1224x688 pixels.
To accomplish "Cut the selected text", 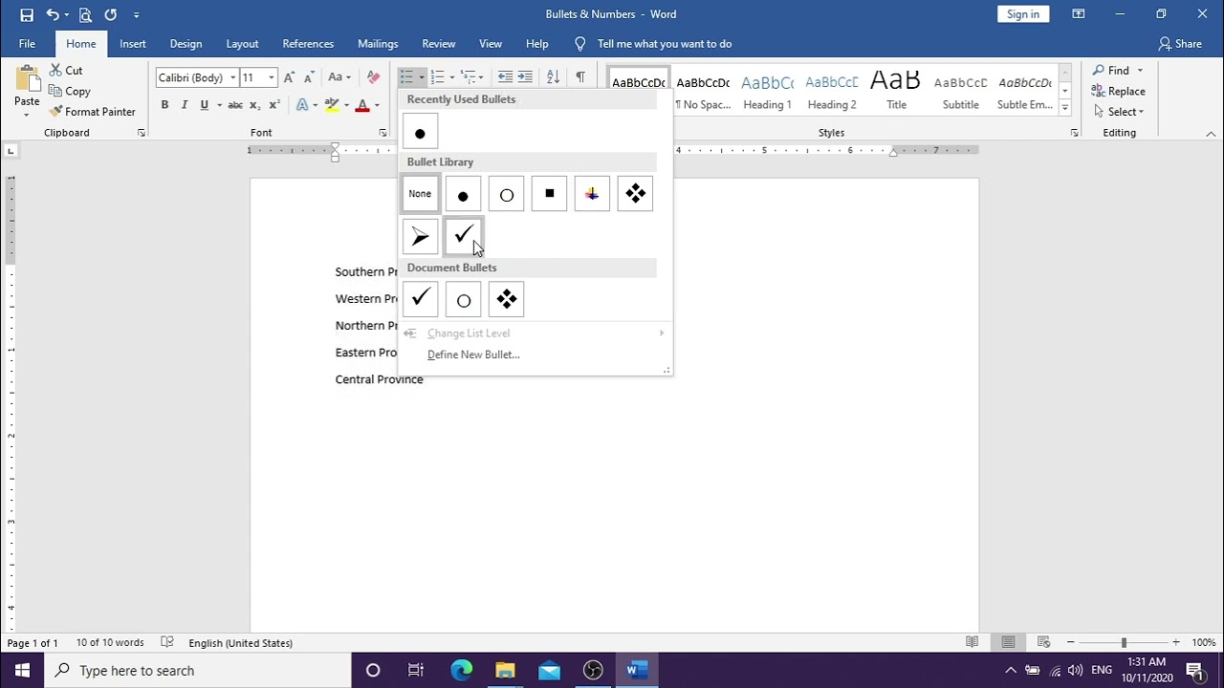I will pos(66,71).
